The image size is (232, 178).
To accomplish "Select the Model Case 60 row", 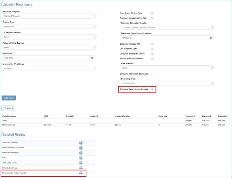I will click(9, 125).
